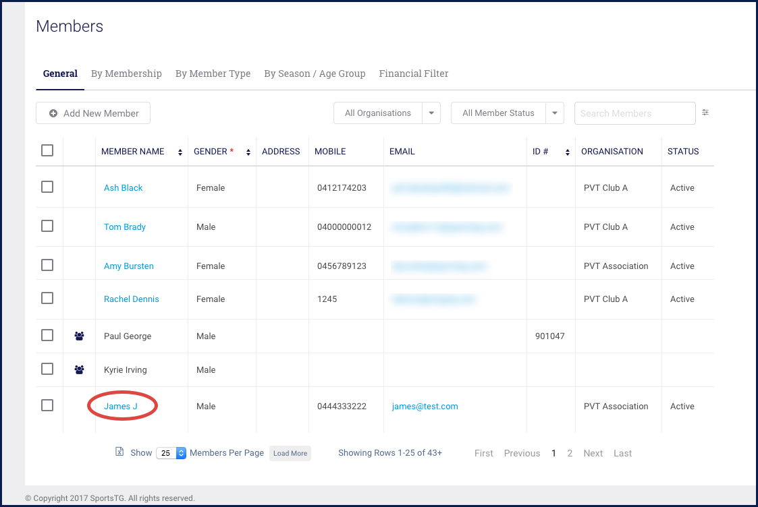This screenshot has height=507, width=758.
Task: Click the filter settings icon beside search
Action: [705, 113]
